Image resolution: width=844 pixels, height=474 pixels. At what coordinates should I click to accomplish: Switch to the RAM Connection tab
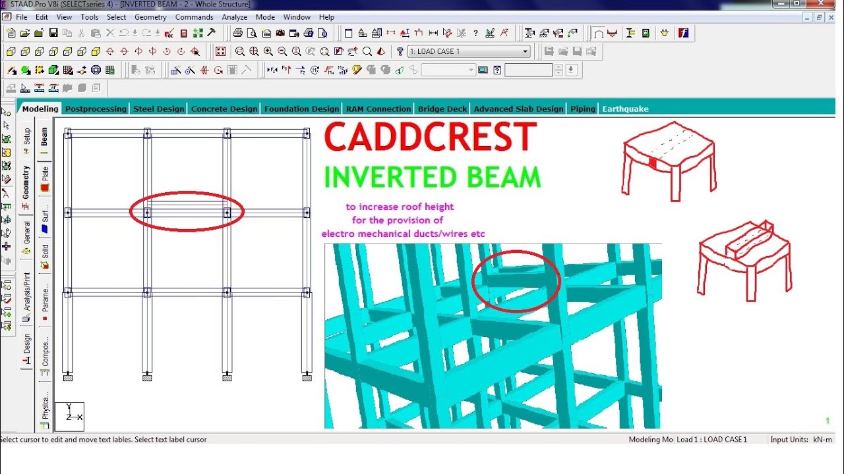[378, 109]
